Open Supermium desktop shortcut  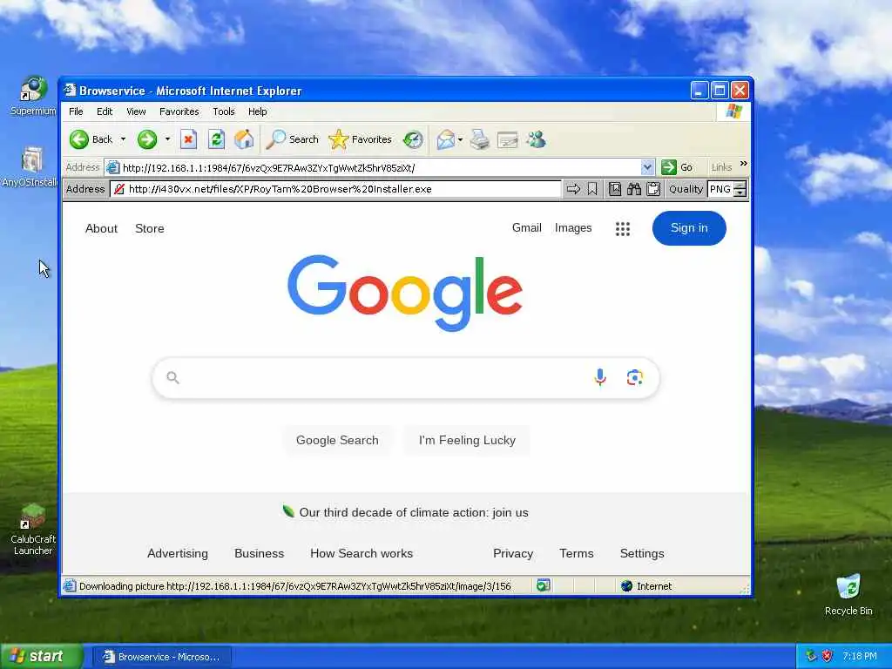[x=33, y=96]
